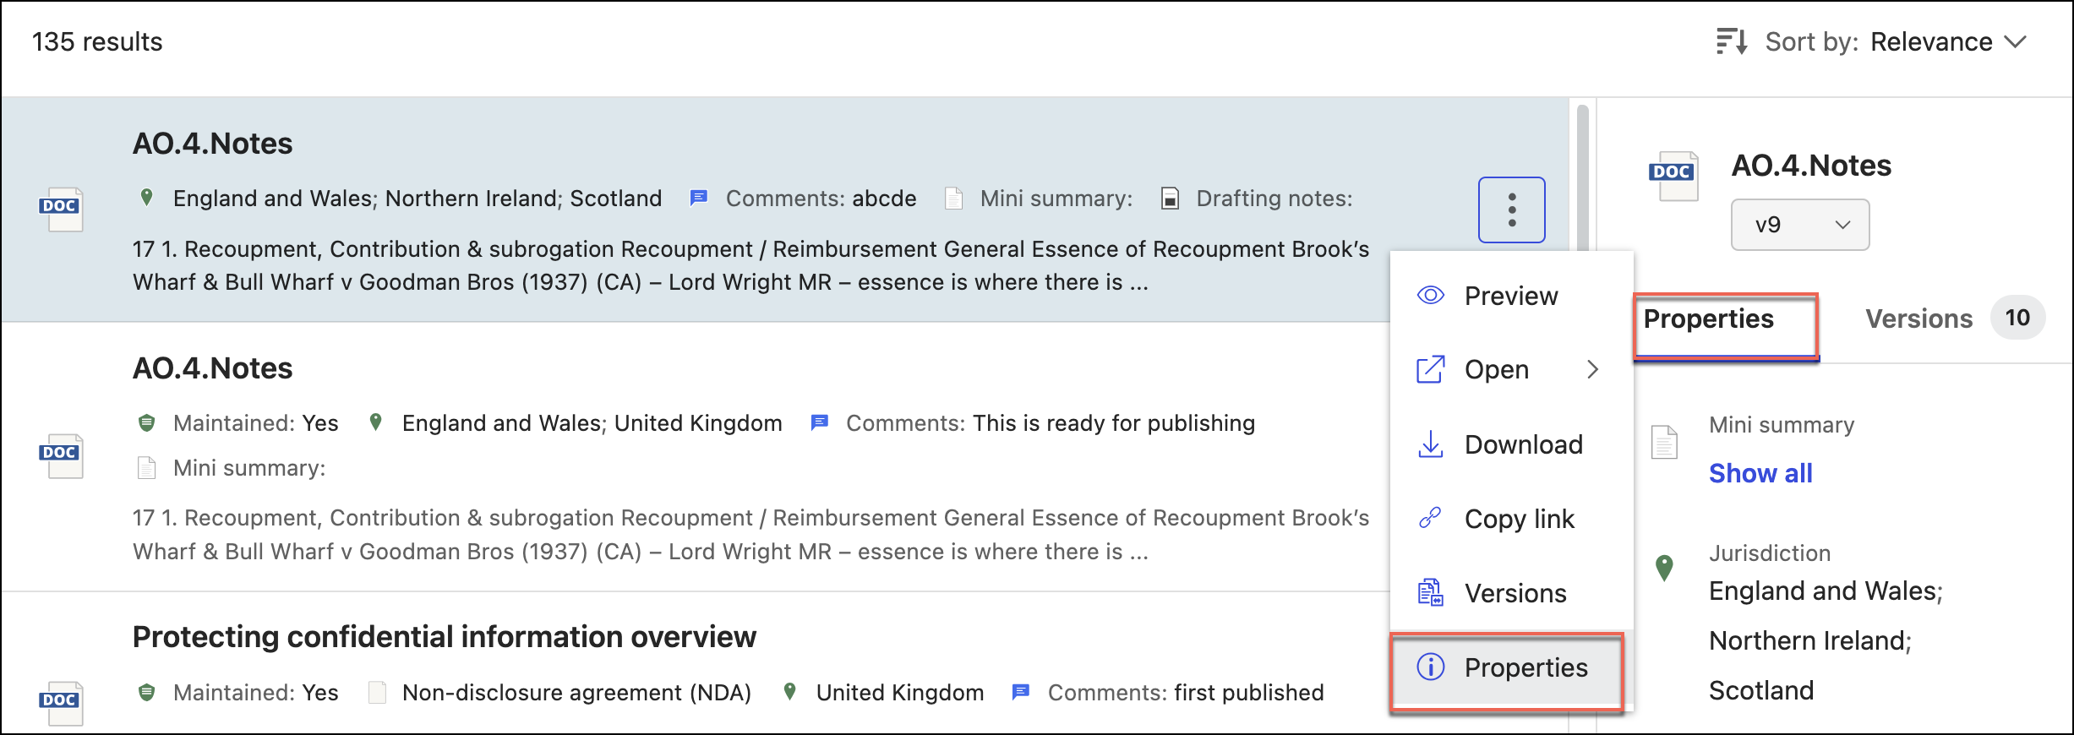Click Show all under Mini summary
Screen dimensions: 2074x735
click(x=1760, y=473)
